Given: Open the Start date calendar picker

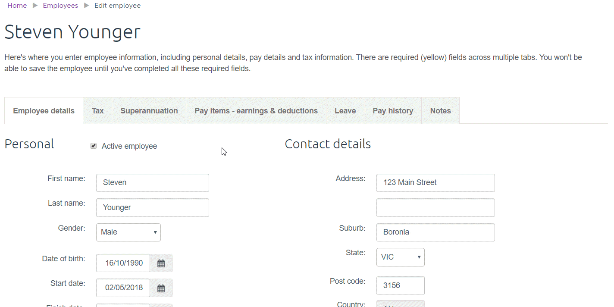Looking at the screenshot, I should pyautogui.click(x=161, y=288).
